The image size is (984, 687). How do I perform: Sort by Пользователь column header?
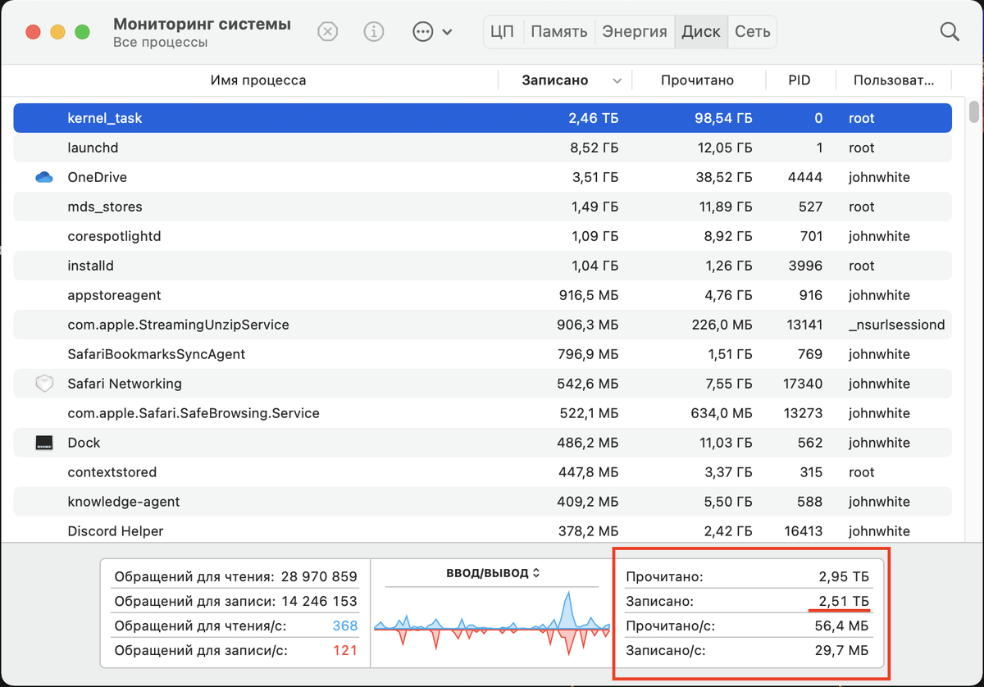pos(894,80)
